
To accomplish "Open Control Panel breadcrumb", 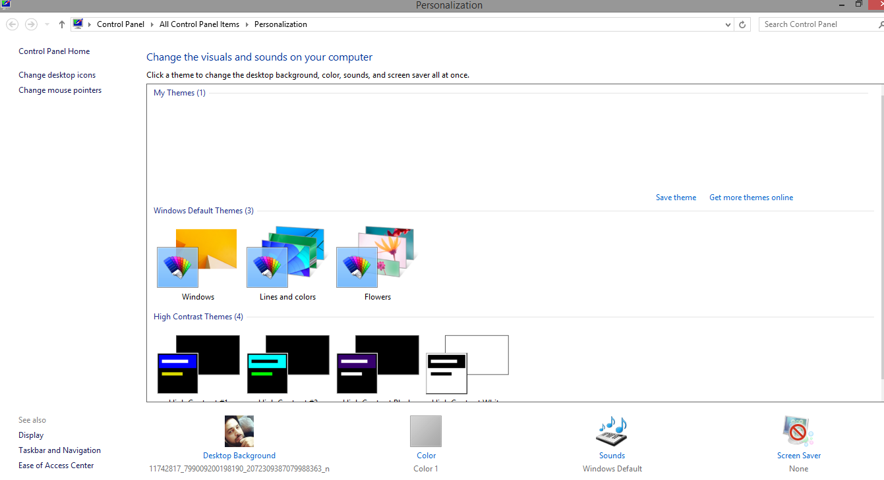I will click(121, 24).
